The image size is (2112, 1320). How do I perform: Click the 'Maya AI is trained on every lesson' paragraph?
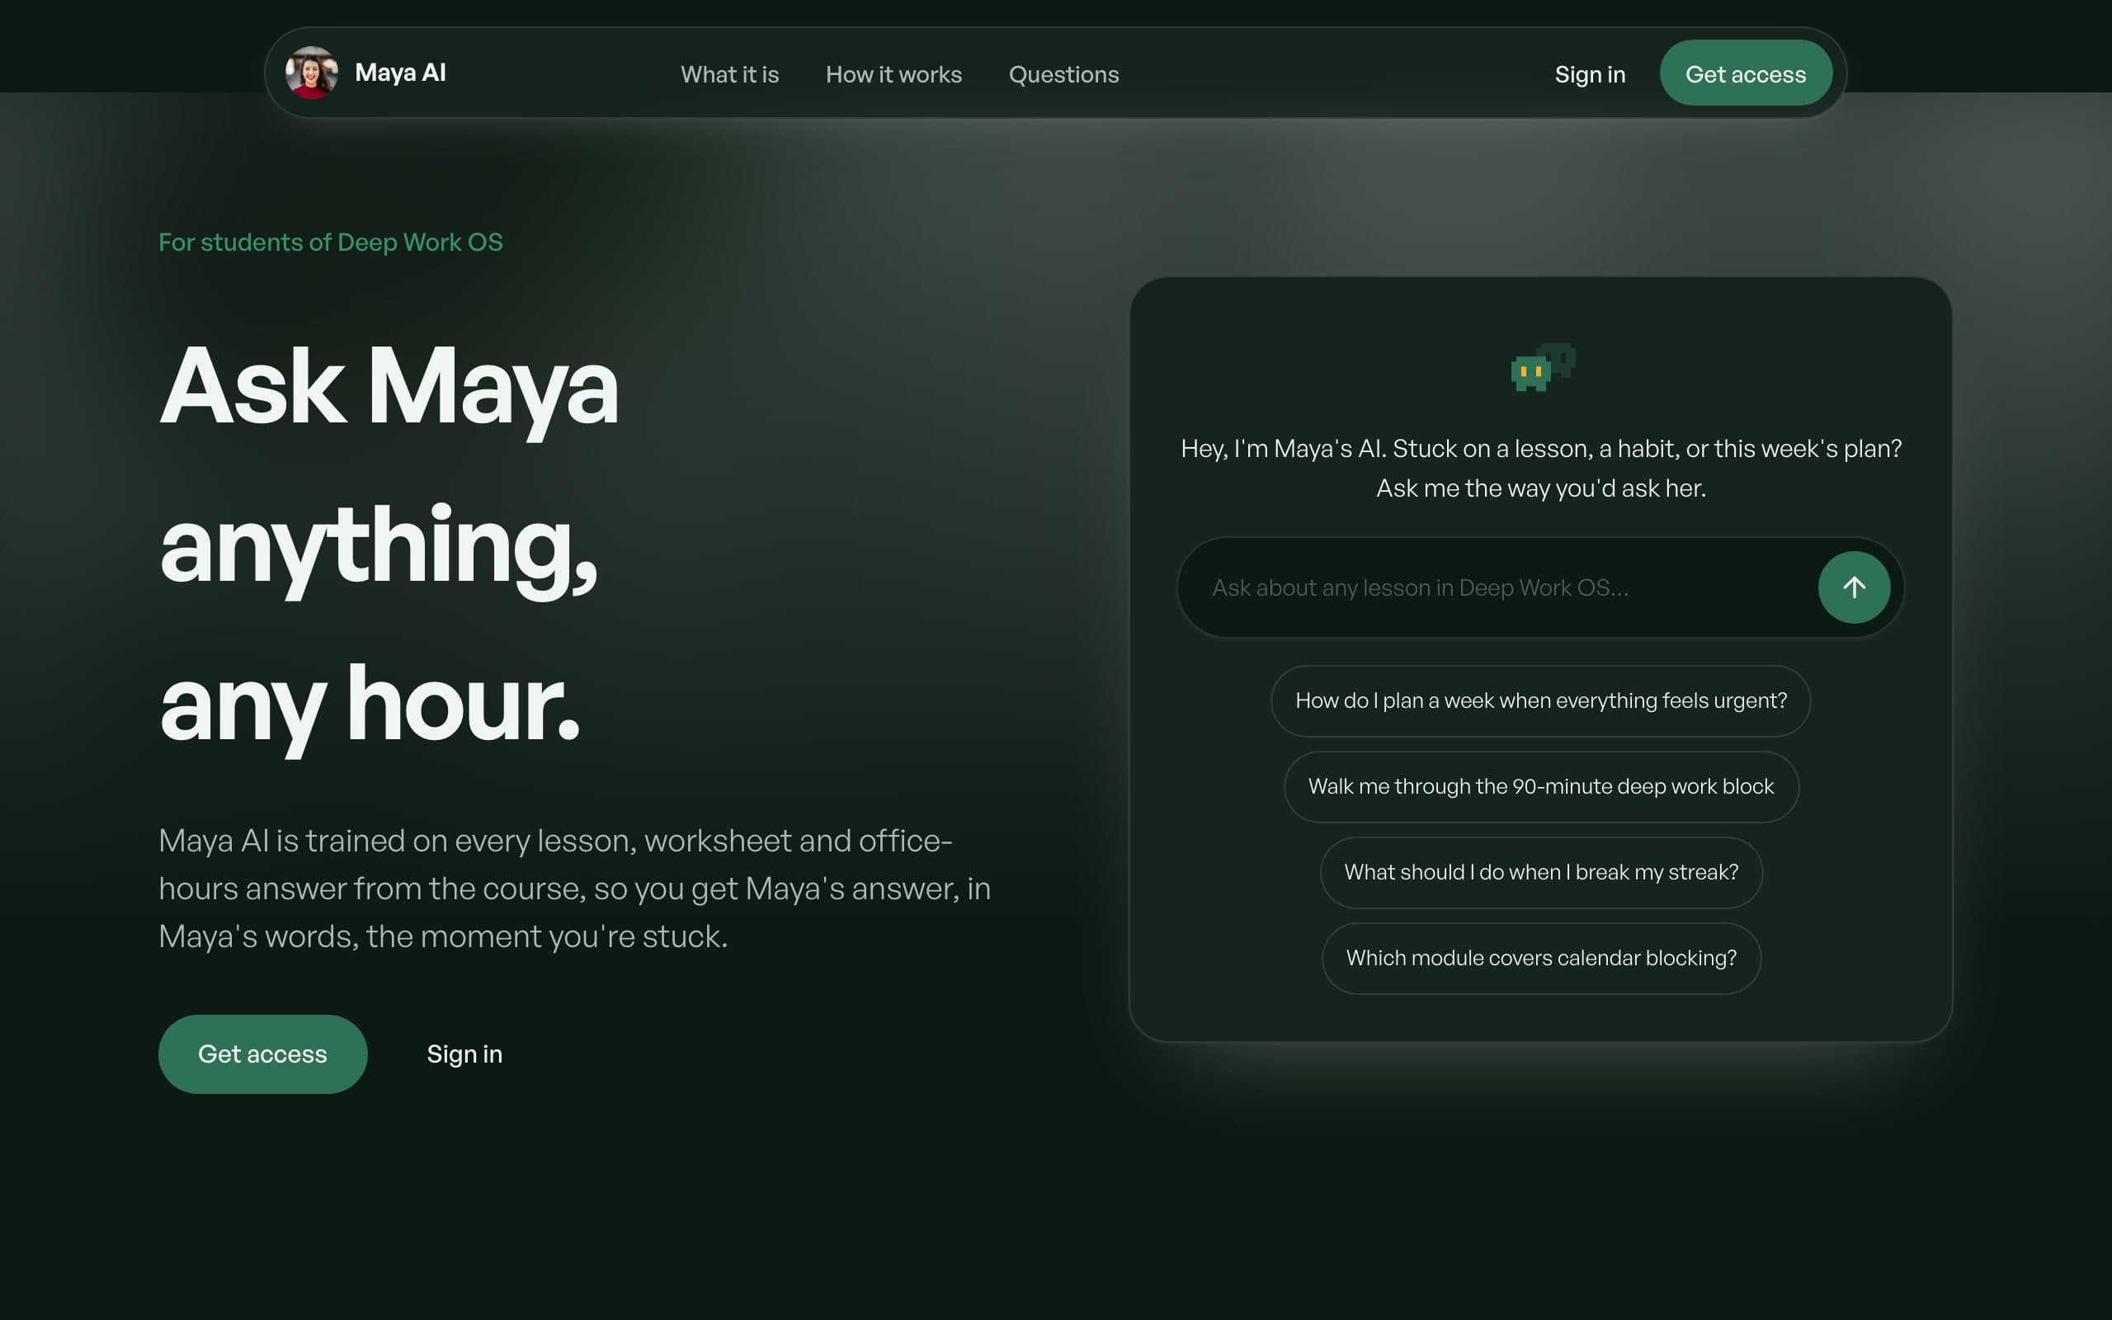[575, 889]
